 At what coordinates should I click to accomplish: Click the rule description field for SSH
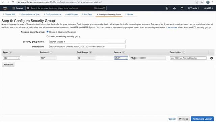(x=188, y=58)
